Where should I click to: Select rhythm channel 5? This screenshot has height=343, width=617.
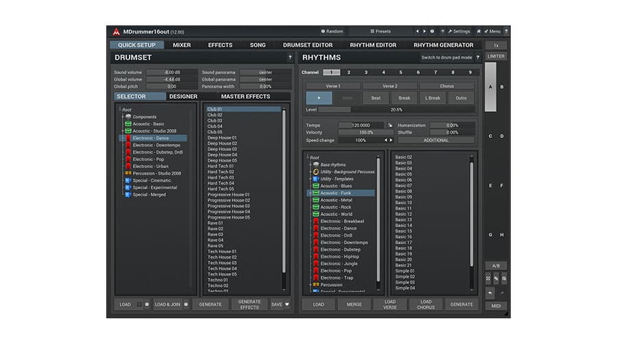400,73
